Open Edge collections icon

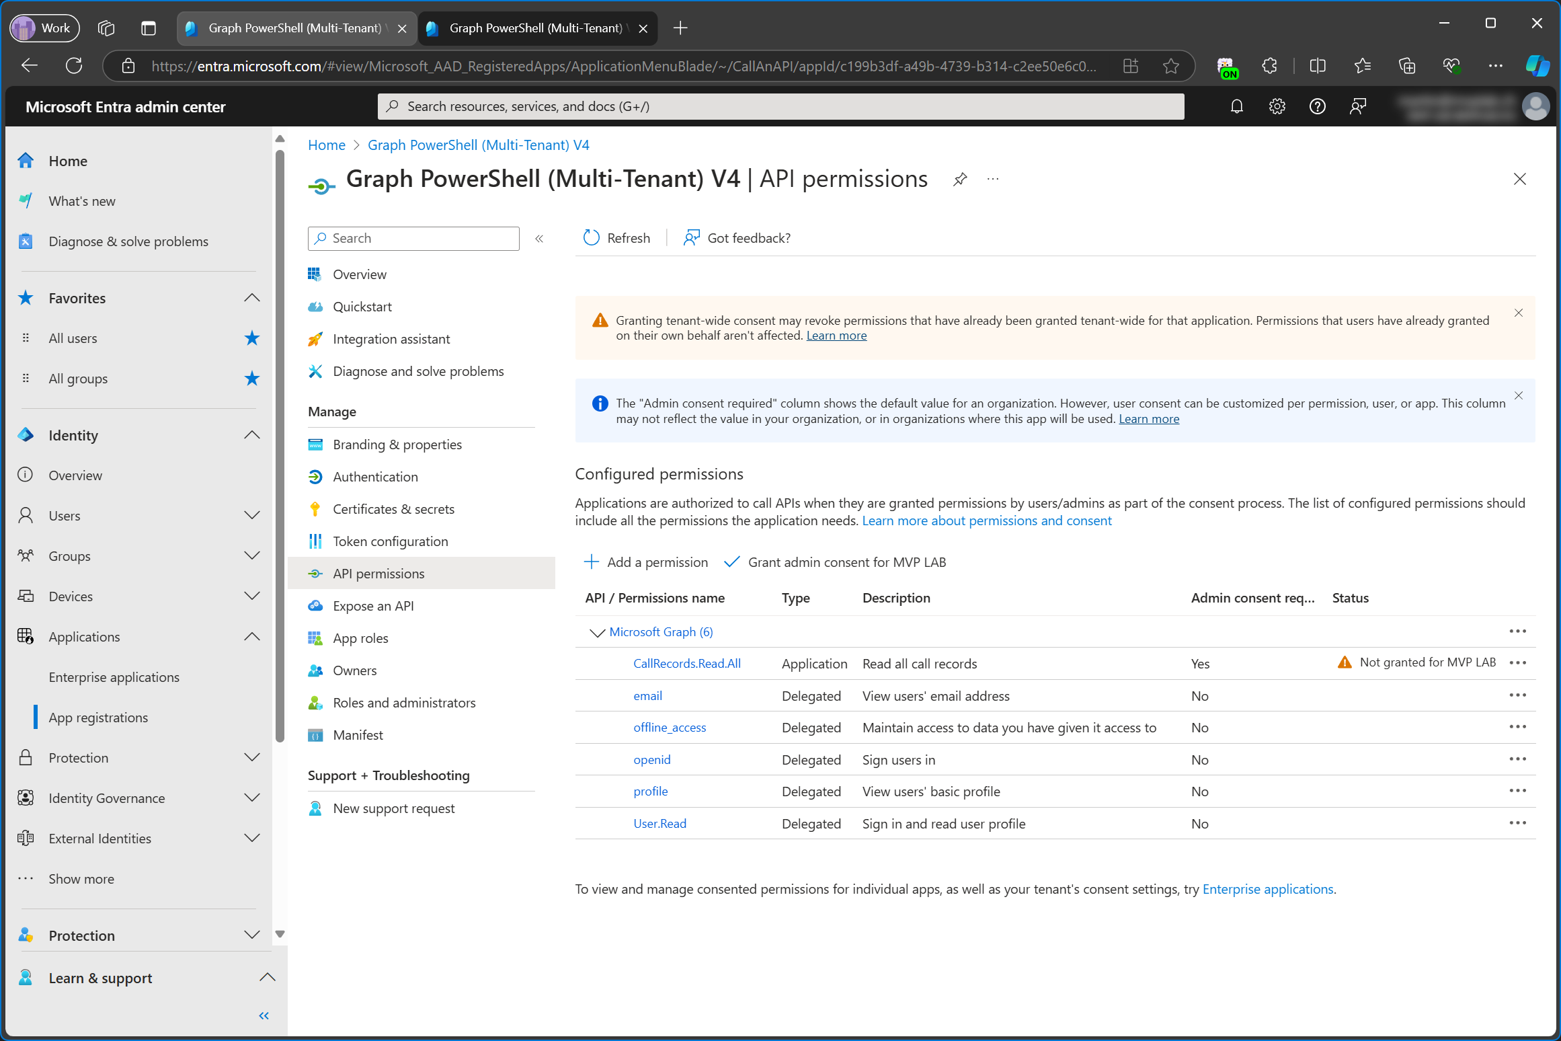(x=1406, y=66)
